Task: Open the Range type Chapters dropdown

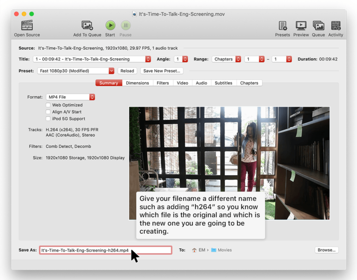Action: [226, 59]
